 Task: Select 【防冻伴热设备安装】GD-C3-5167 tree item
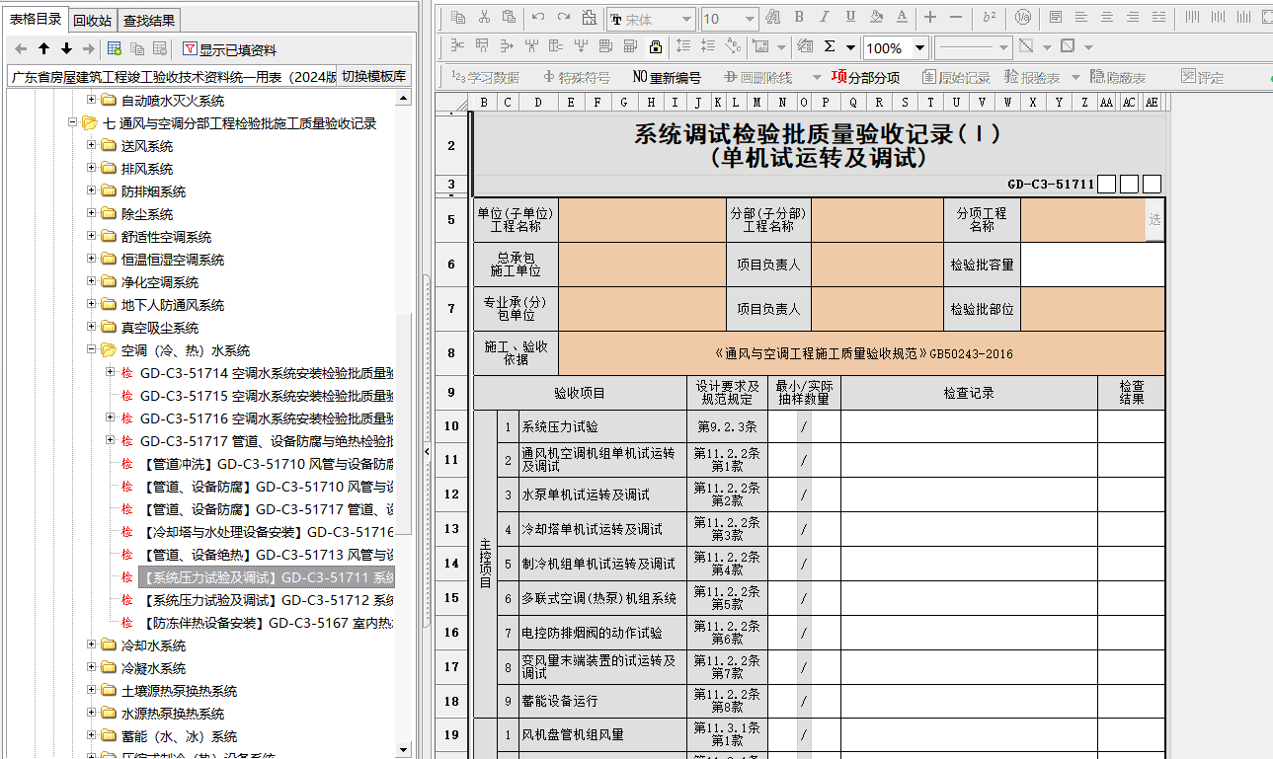coord(268,623)
